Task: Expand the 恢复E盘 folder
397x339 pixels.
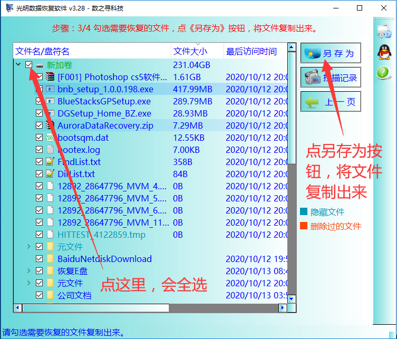Action: coord(28,271)
